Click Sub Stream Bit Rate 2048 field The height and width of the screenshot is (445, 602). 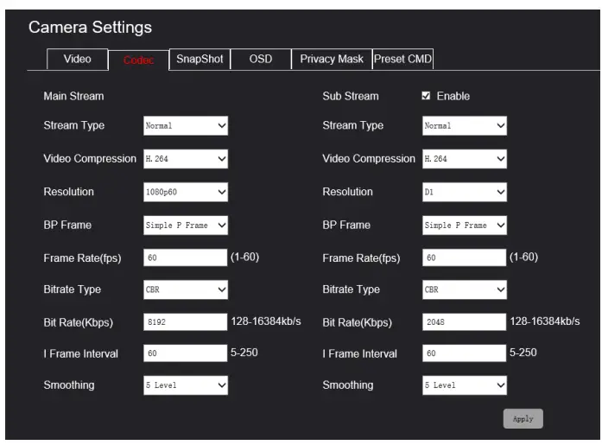pos(464,322)
